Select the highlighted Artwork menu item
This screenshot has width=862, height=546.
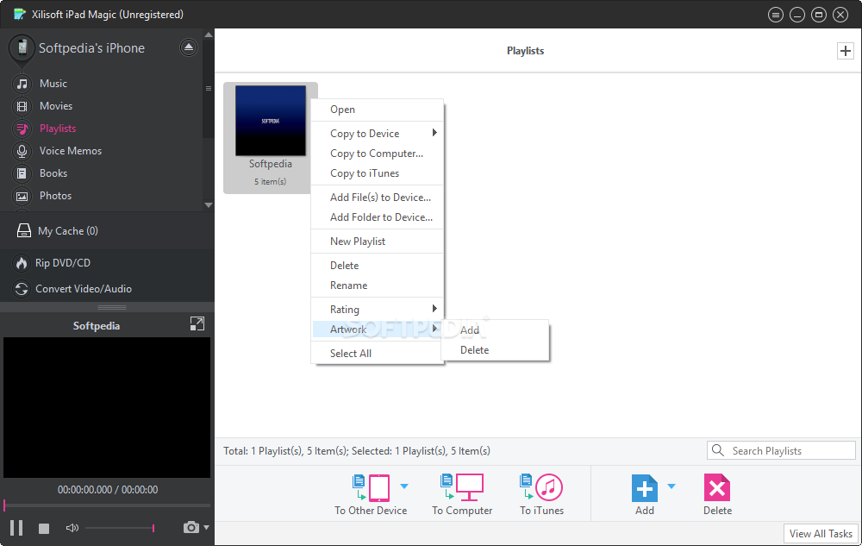(x=378, y=329)
